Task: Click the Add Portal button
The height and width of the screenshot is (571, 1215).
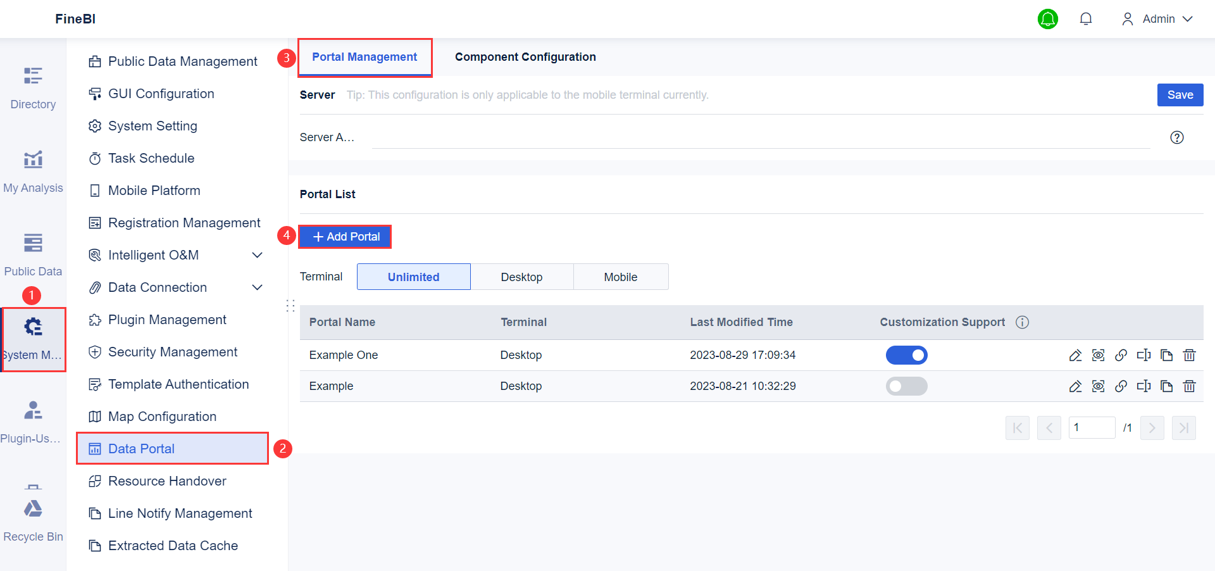Action: point(345,236)
